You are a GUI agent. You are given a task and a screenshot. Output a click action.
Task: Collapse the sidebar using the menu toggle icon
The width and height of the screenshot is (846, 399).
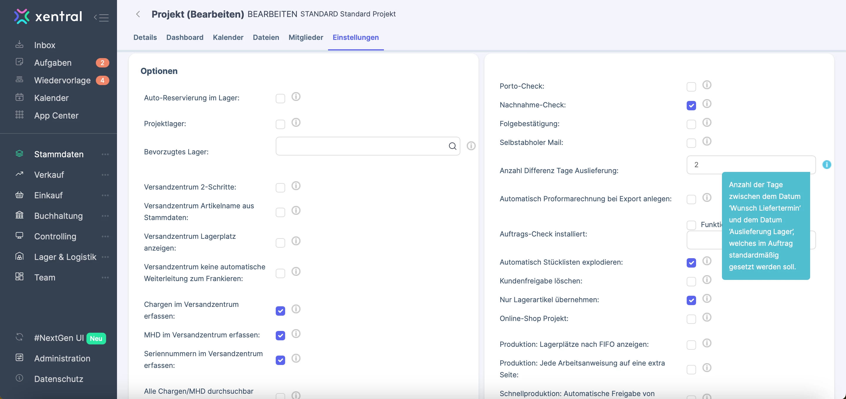tap(101, 17)
